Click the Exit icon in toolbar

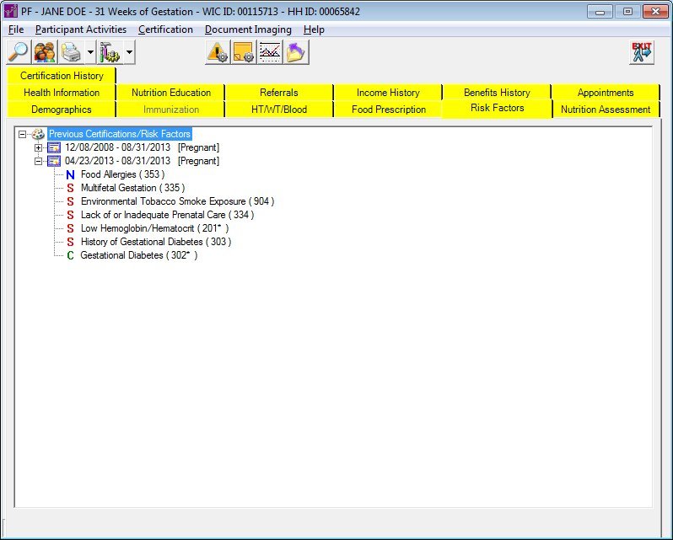click(x=642, y=52)
